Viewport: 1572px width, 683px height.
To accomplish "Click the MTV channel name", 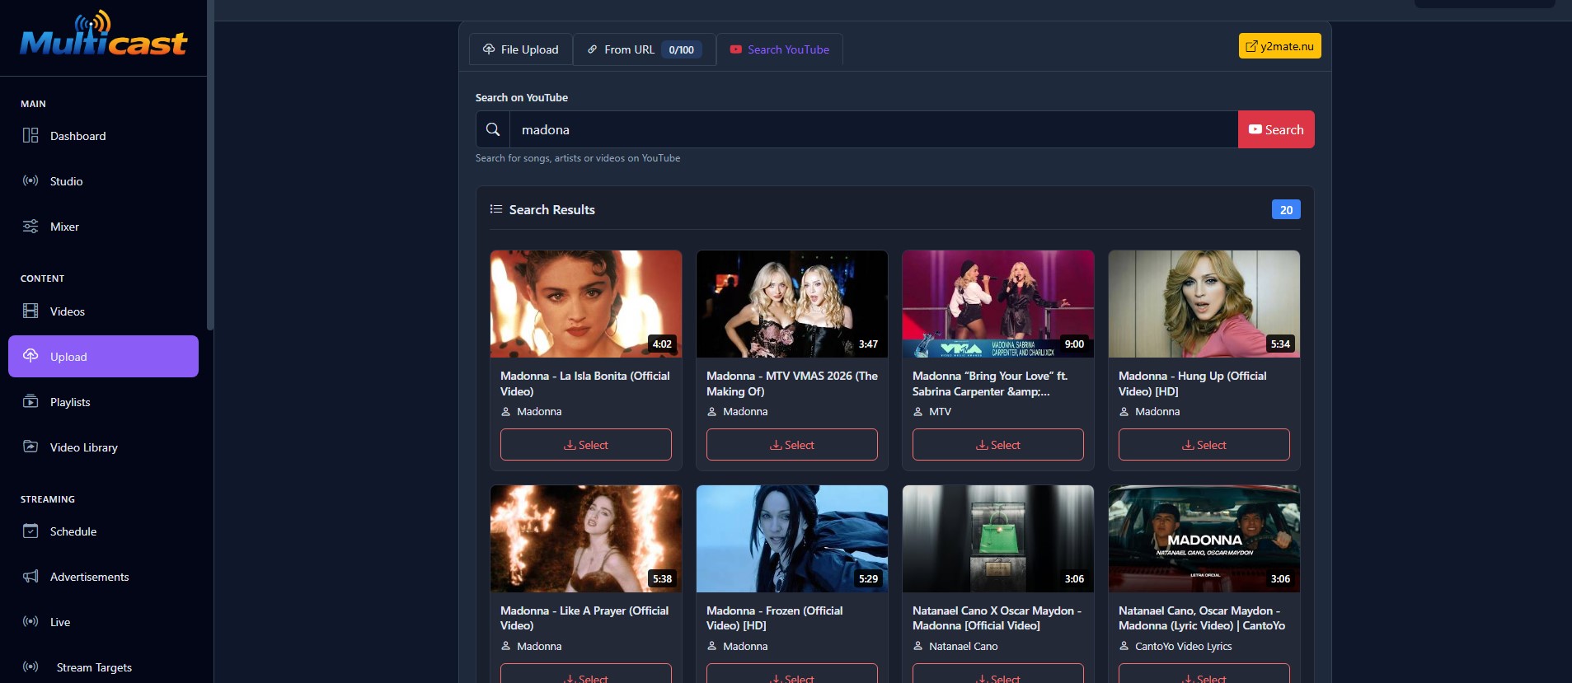I will tap(940, 411).
